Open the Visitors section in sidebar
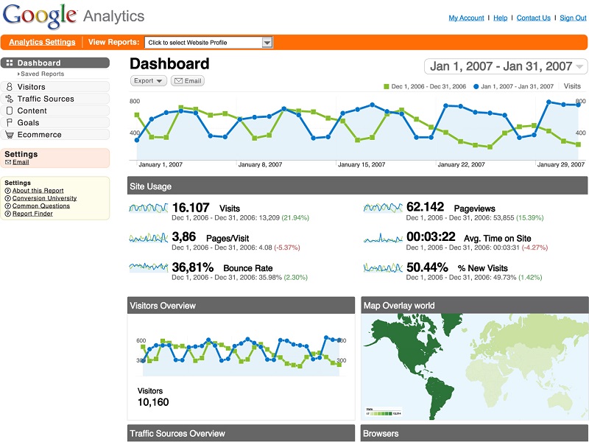Image resolution: width=589 pixels, height=442 pixels. pyautogui.click(x=55, y=87)
